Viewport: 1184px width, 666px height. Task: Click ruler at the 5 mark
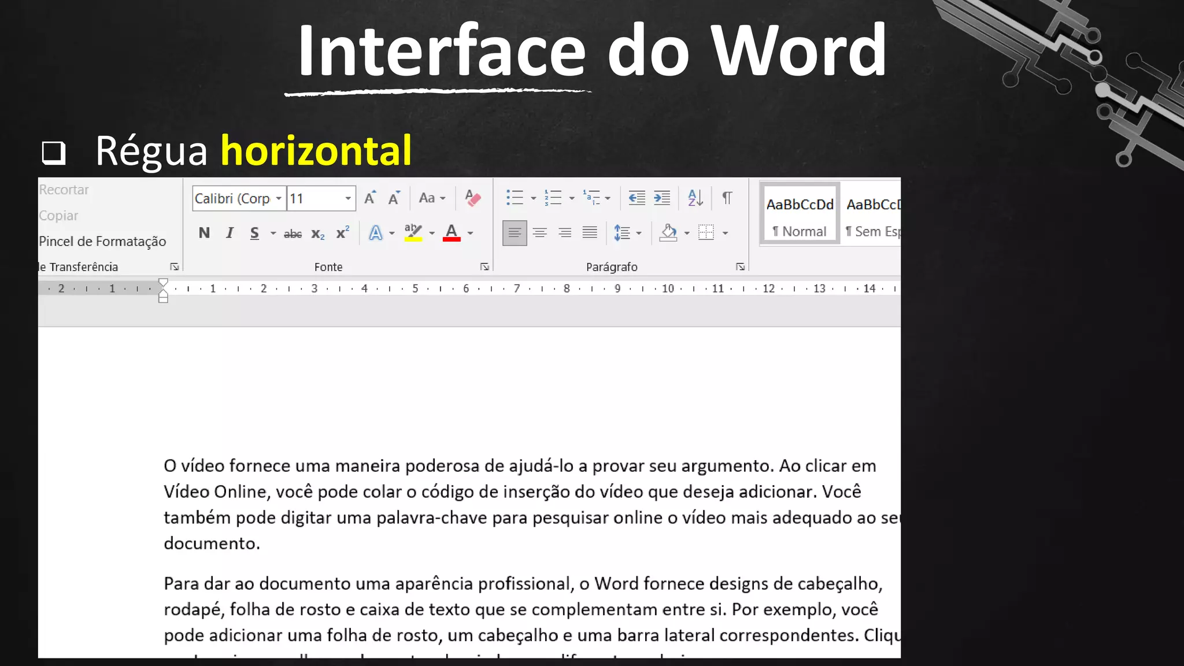(x=415, y=288)
